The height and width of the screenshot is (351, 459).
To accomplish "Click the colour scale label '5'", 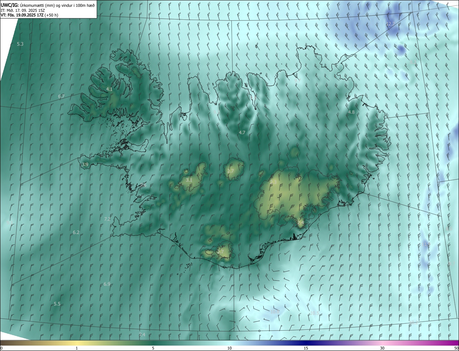I will tap(153, 348).
